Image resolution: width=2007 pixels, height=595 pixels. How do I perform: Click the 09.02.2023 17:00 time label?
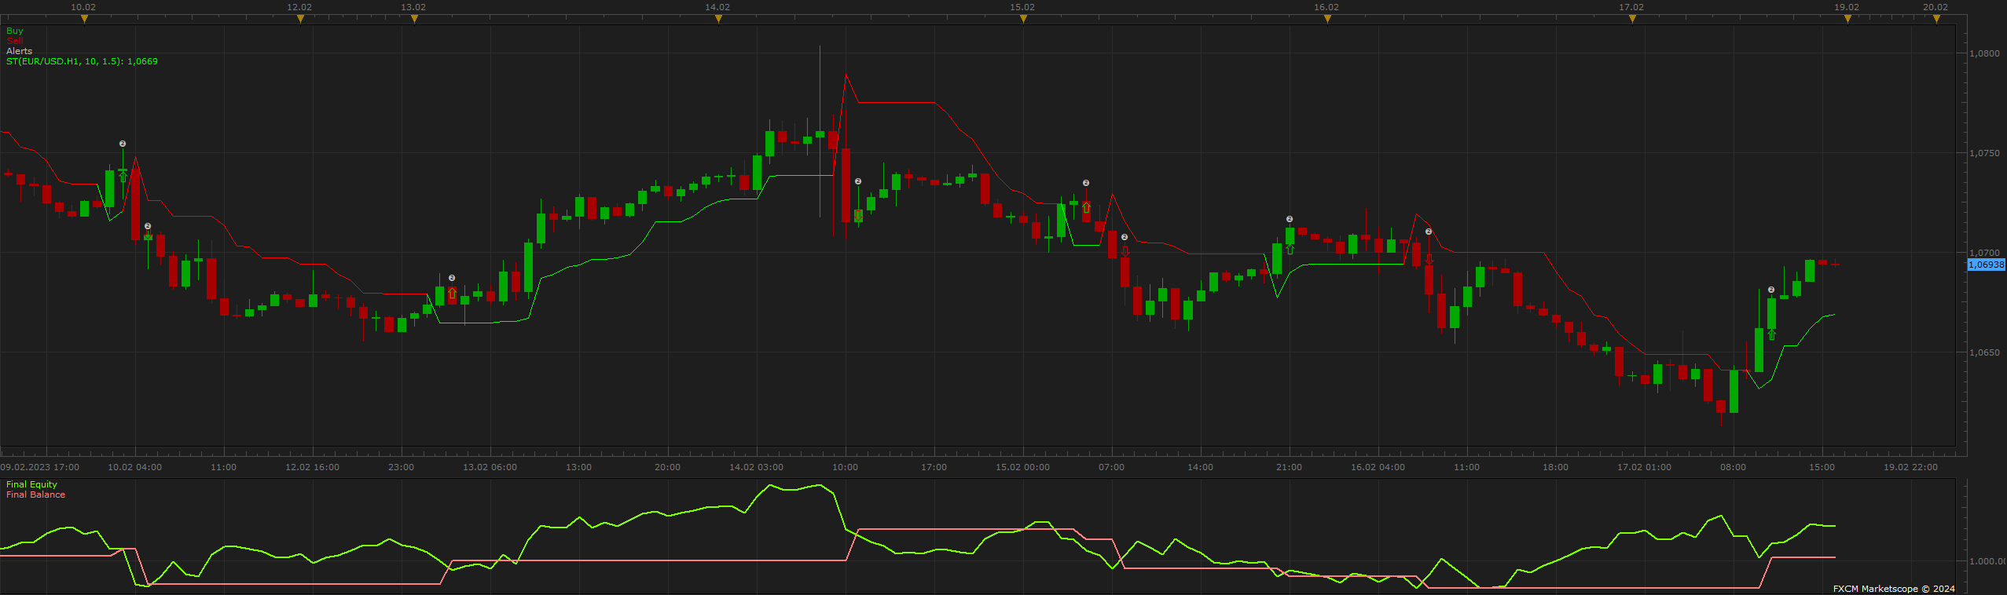point(40,467)
